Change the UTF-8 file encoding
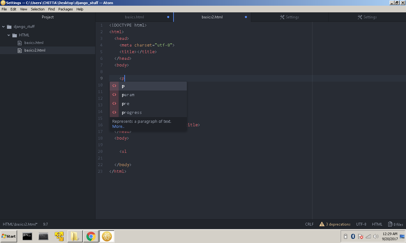 click(x=361, y=224)
